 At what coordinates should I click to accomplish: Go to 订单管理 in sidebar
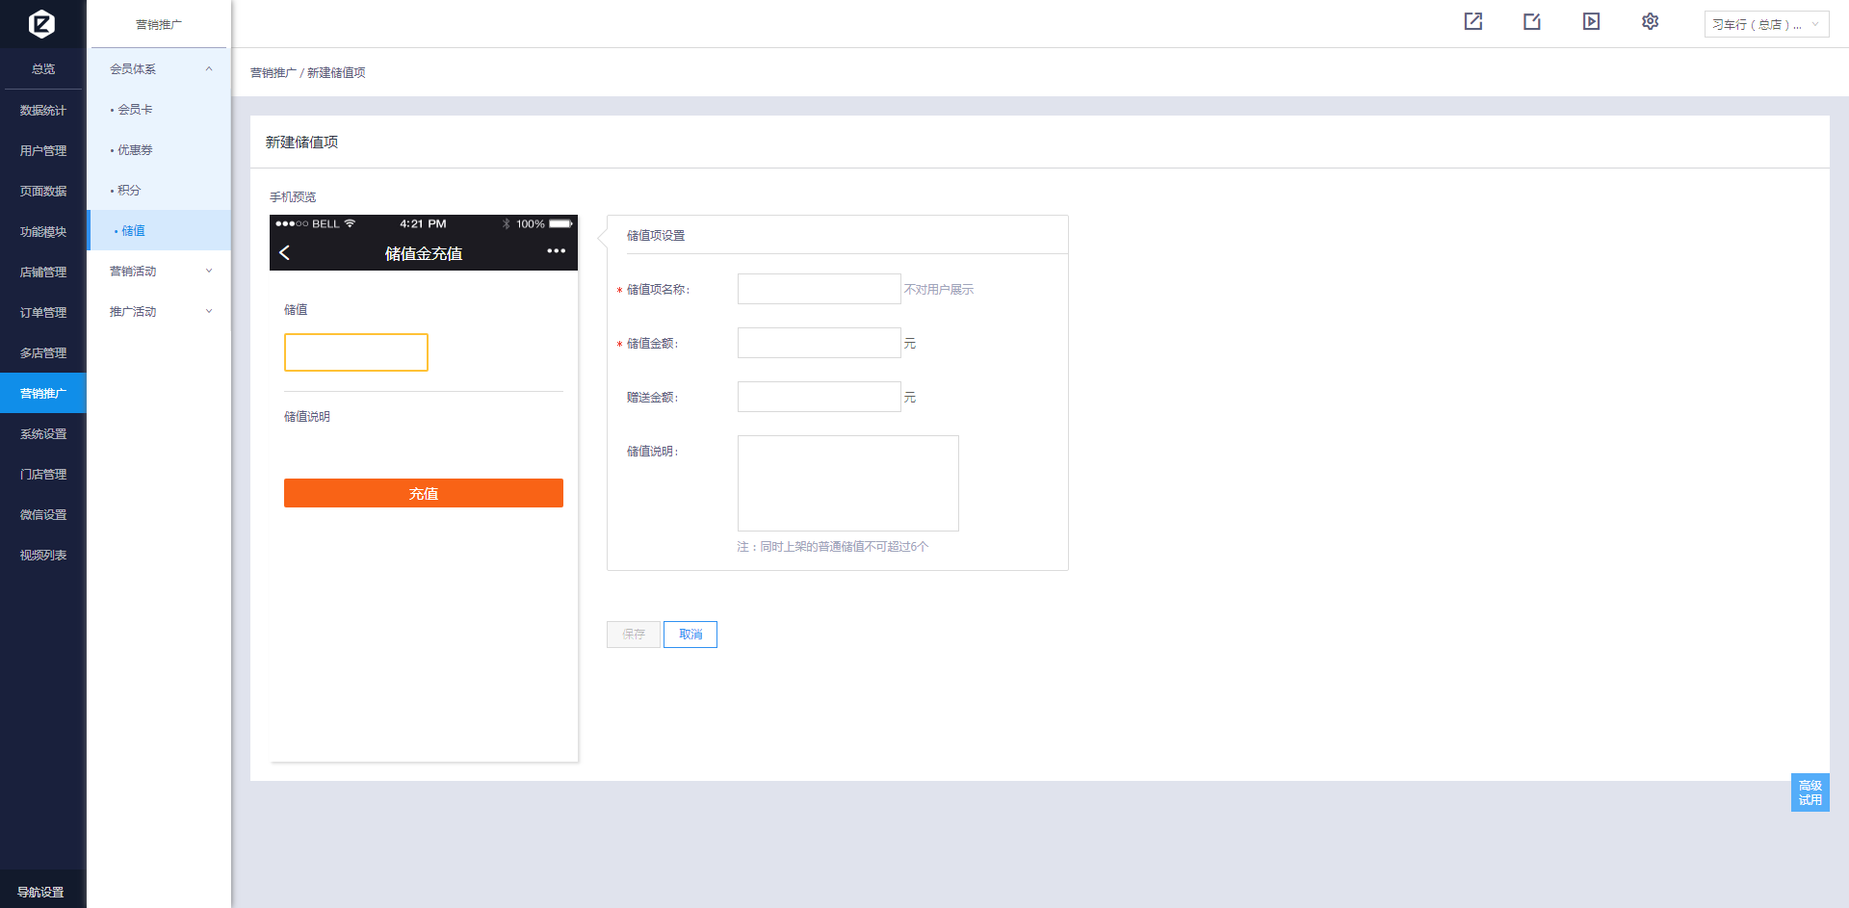click(43, 313)
